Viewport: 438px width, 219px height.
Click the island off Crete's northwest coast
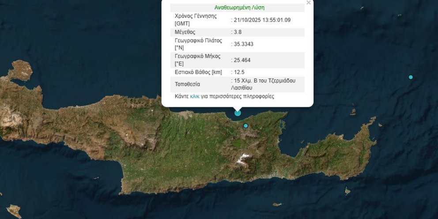[x=21, y=70]
